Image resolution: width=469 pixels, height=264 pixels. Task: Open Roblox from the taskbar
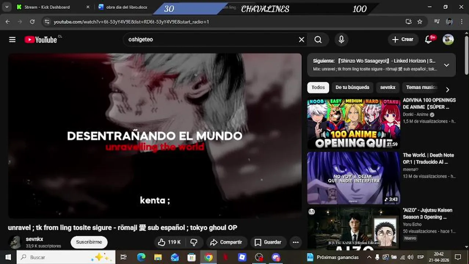[x=242, y=257]
